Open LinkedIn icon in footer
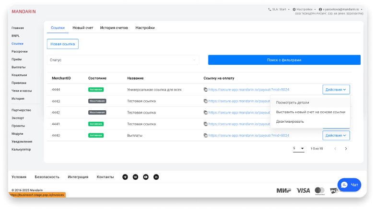 (x=156, y=177)
